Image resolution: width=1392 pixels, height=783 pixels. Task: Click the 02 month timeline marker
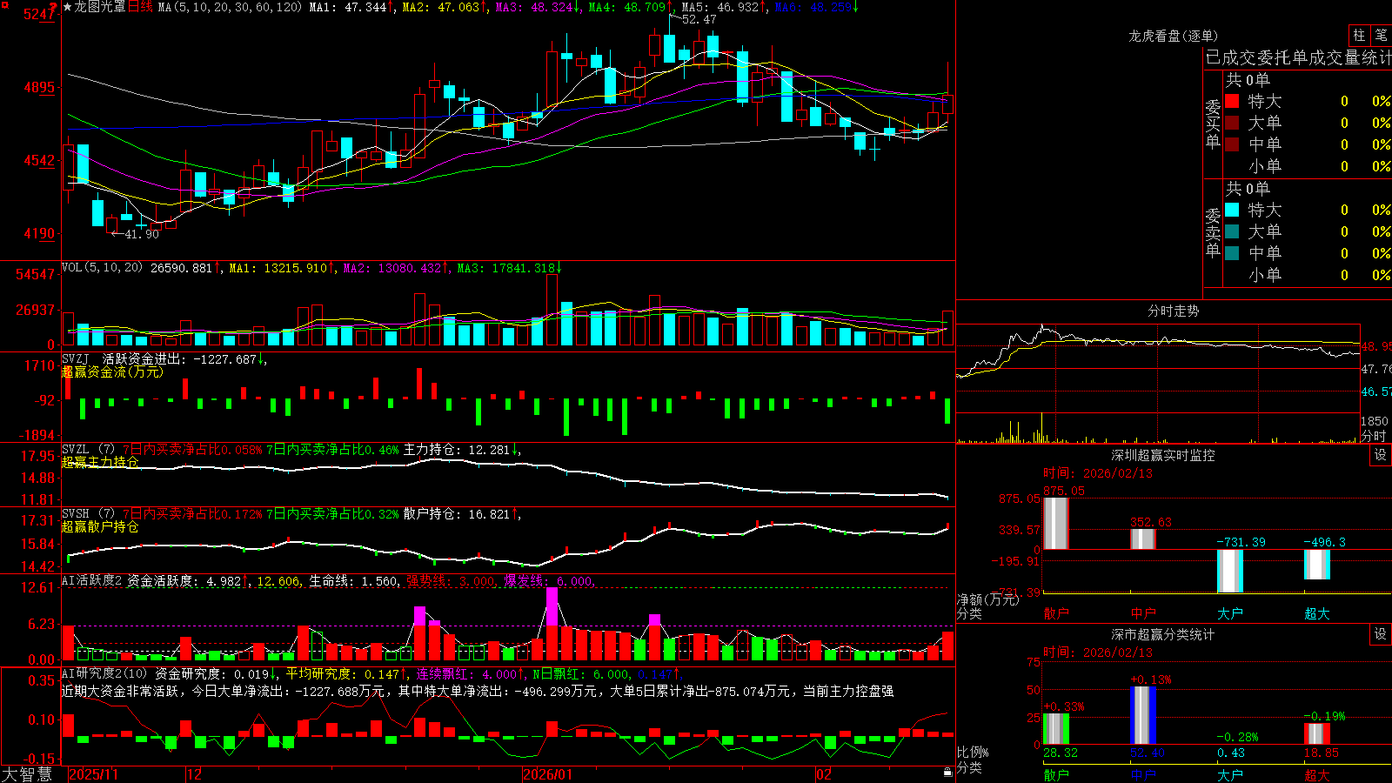823,774
